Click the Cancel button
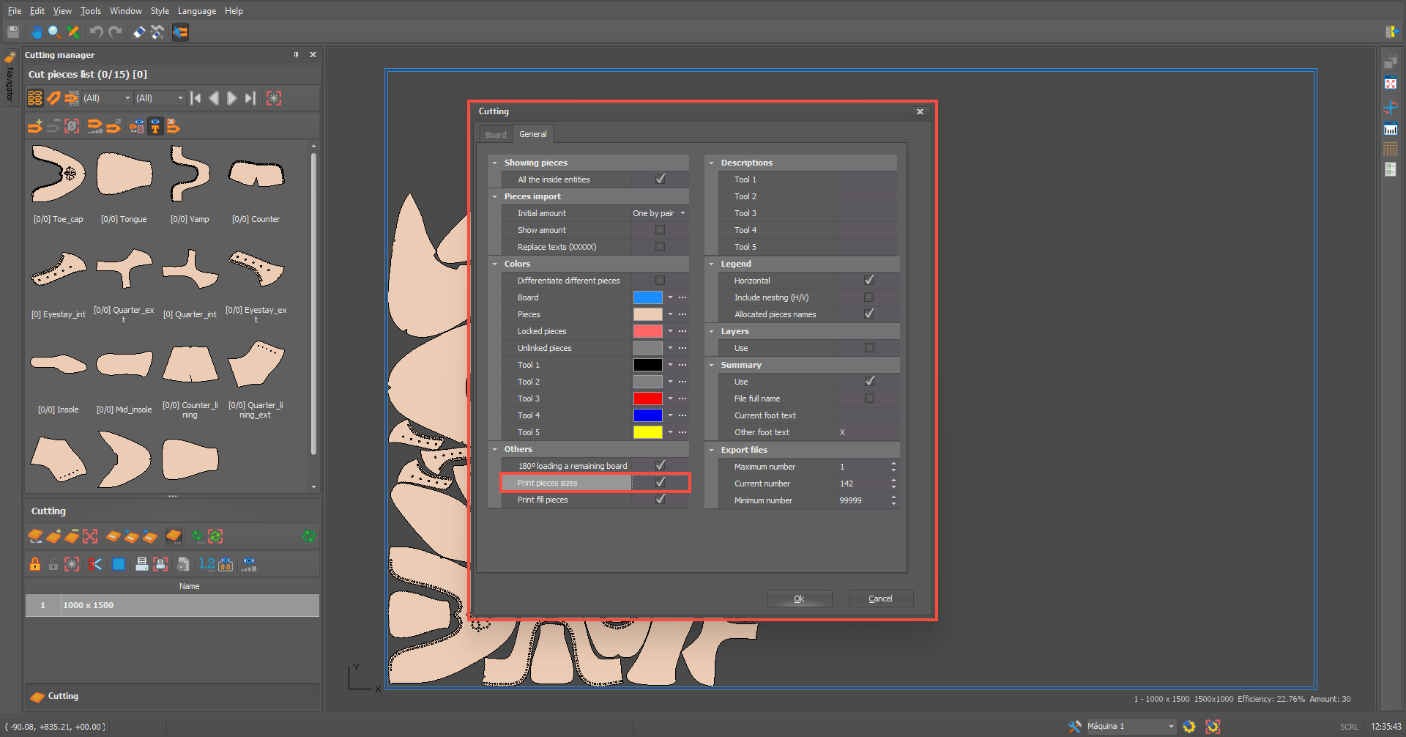The height and width of the screenshot is (737, 1406). [880, 599]
